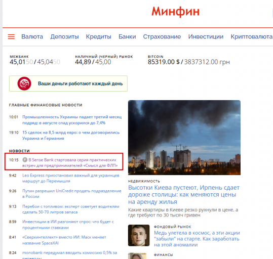The image size is (273, 259).
Task: Open the Финансы category label
Action: pos(163,255)
